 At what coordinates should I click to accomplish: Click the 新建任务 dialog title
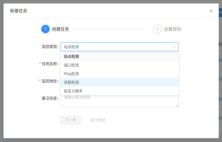coord(19,11)
